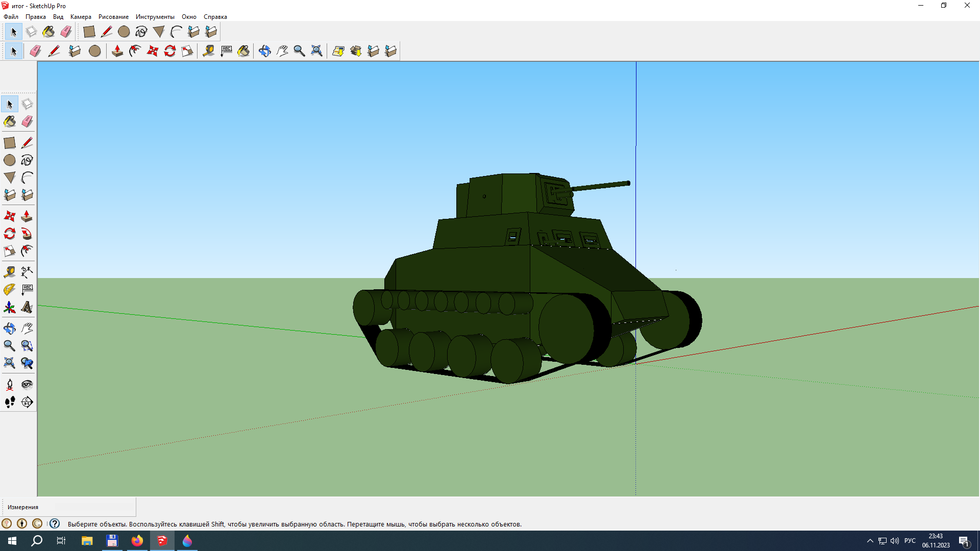Screen dimensions: 980x551
Task: Open the Рисование menu
Action: tap(113, 17)
